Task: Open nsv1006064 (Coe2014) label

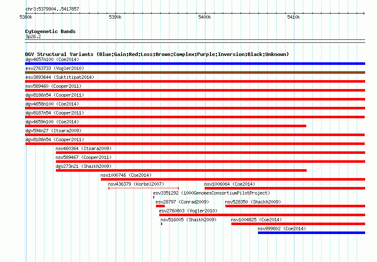Action: coord(230,184)
